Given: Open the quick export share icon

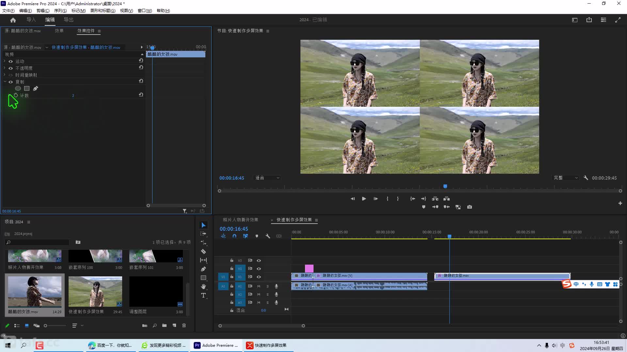Looking at the screenshot, I should [x=589, y=20].
